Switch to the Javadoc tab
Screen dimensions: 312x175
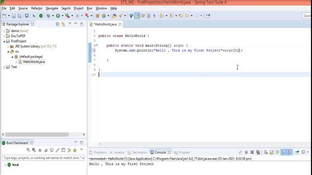(117, 152)
